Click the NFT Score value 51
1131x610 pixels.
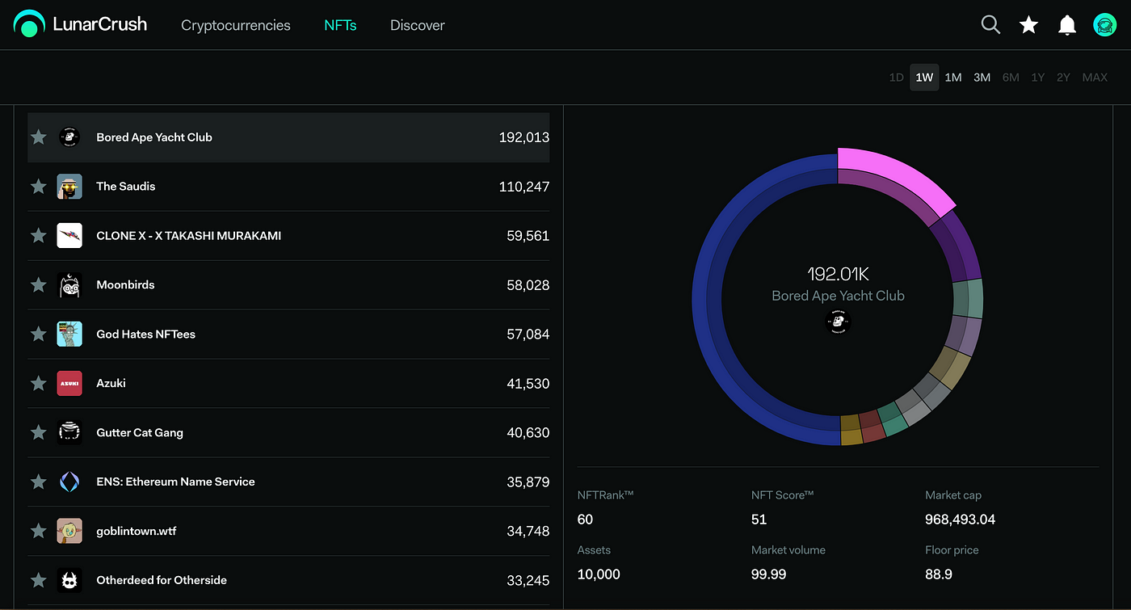(759, 520)
